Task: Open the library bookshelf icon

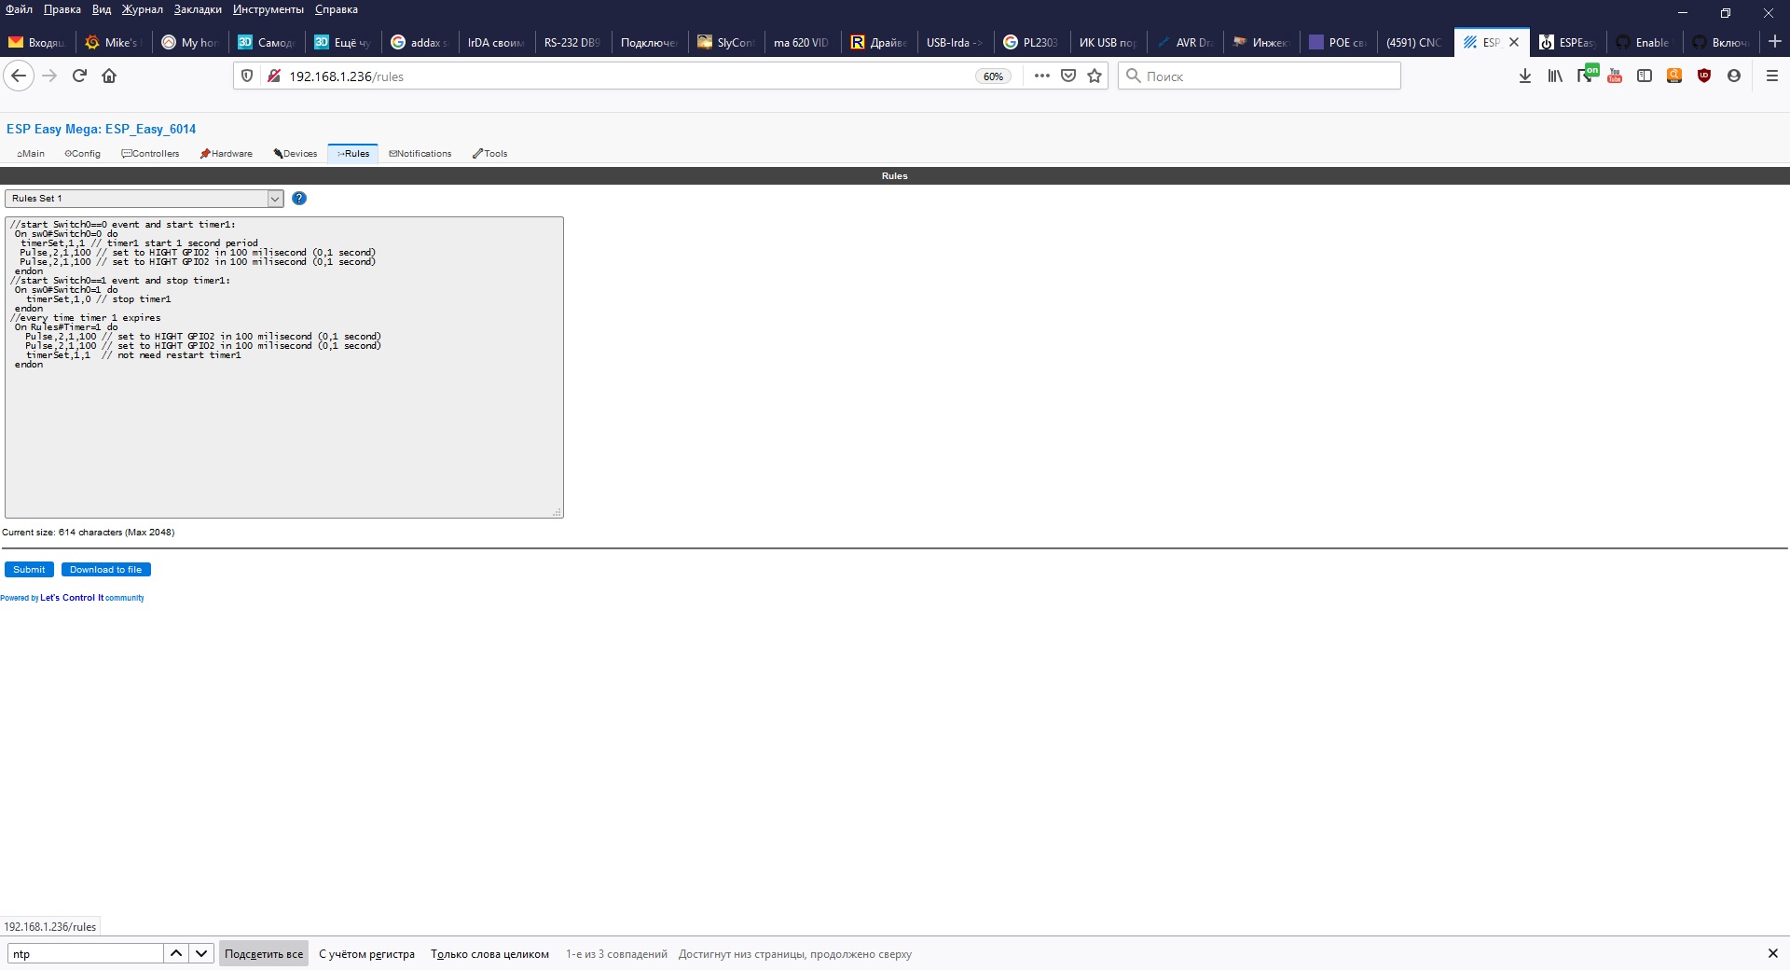Action: [1554, 76]
